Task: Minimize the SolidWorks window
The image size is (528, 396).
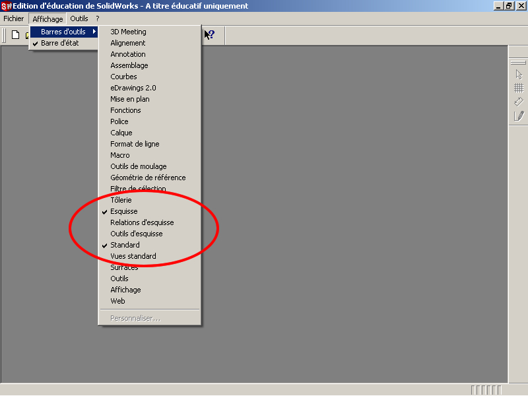Action: coord(499,6)
